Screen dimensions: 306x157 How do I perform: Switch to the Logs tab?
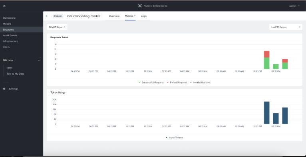(x=144, y=16)
